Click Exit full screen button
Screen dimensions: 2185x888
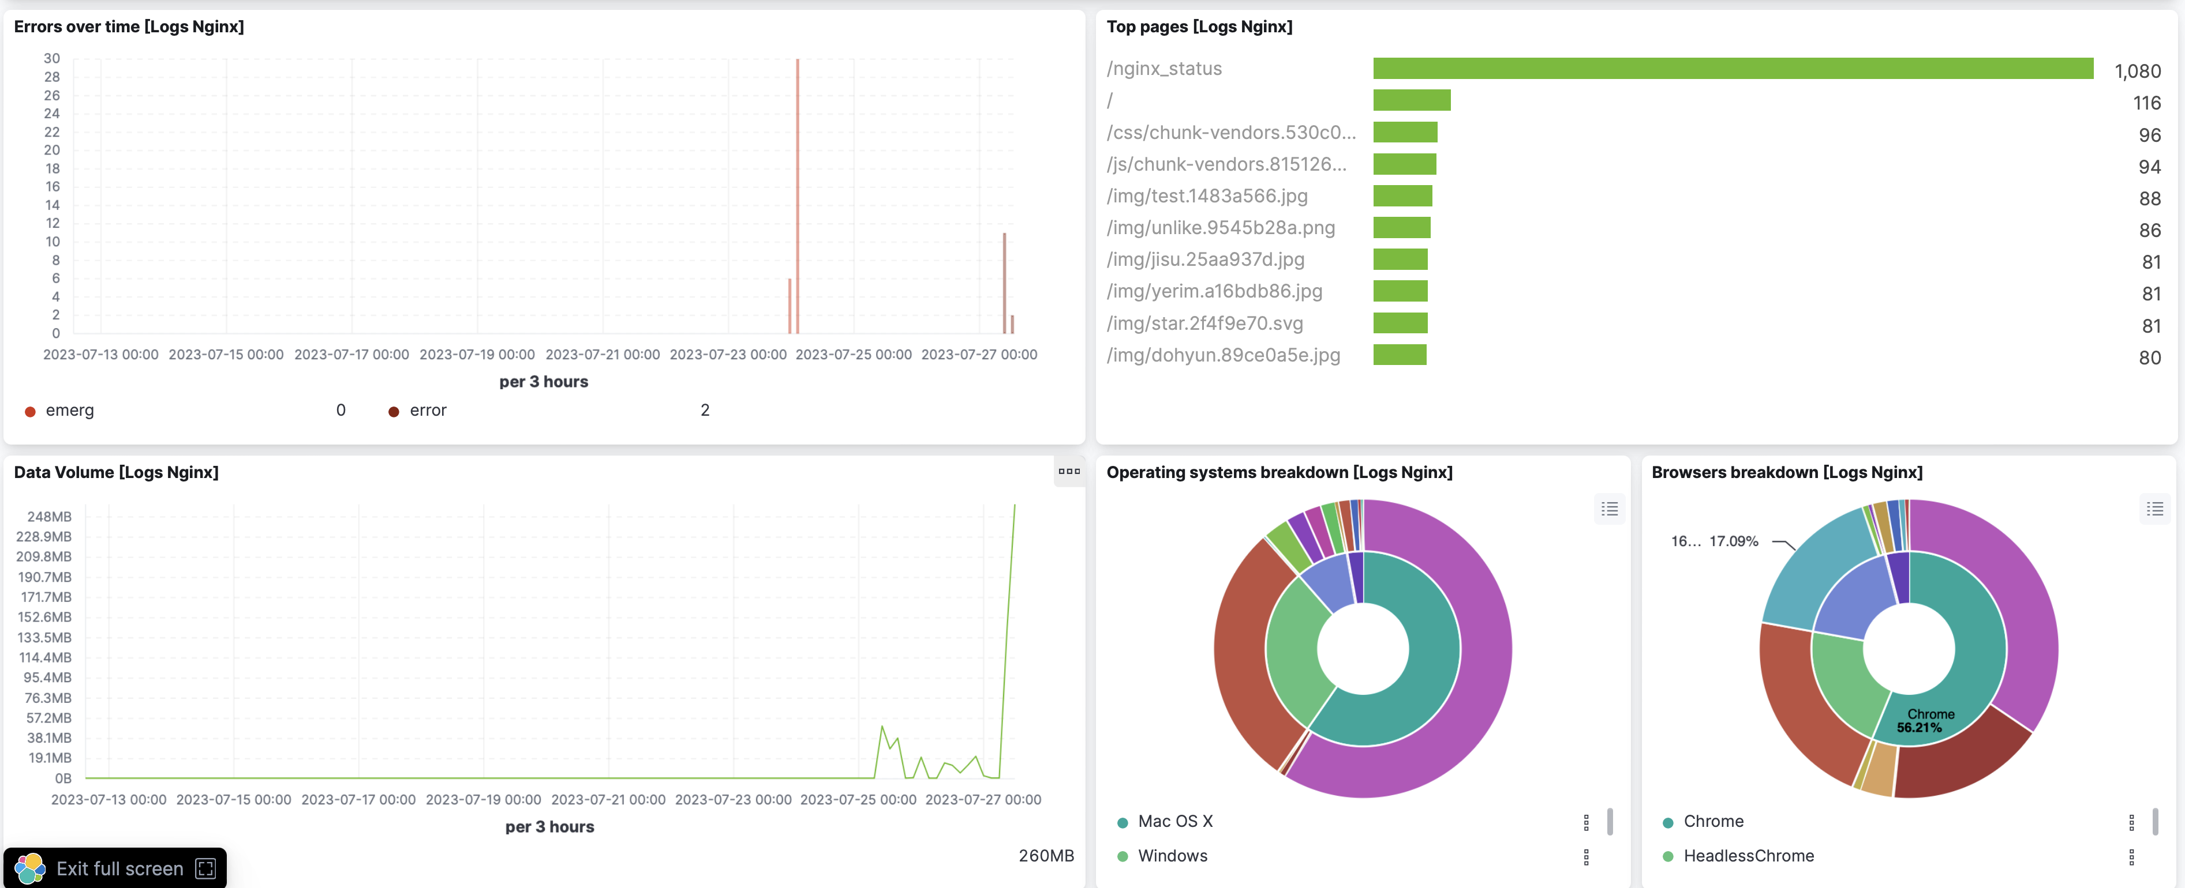(119, 868)
